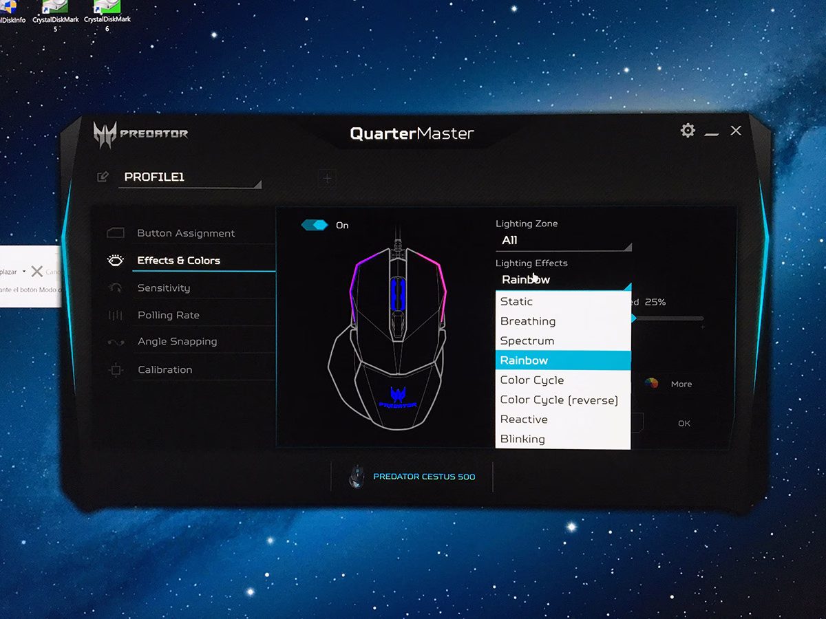The image size is (826, 619).
Task: Open the QuarterMaster settings gear
Action: click(688, 131)
